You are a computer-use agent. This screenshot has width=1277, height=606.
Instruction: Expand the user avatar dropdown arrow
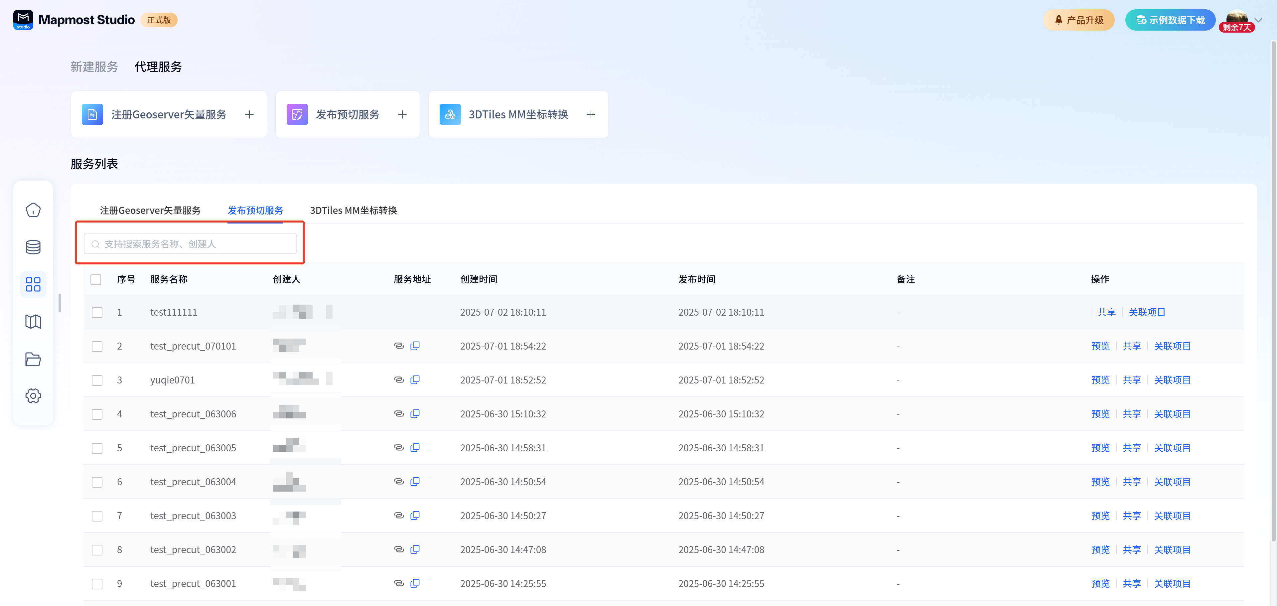(1258, 20)
